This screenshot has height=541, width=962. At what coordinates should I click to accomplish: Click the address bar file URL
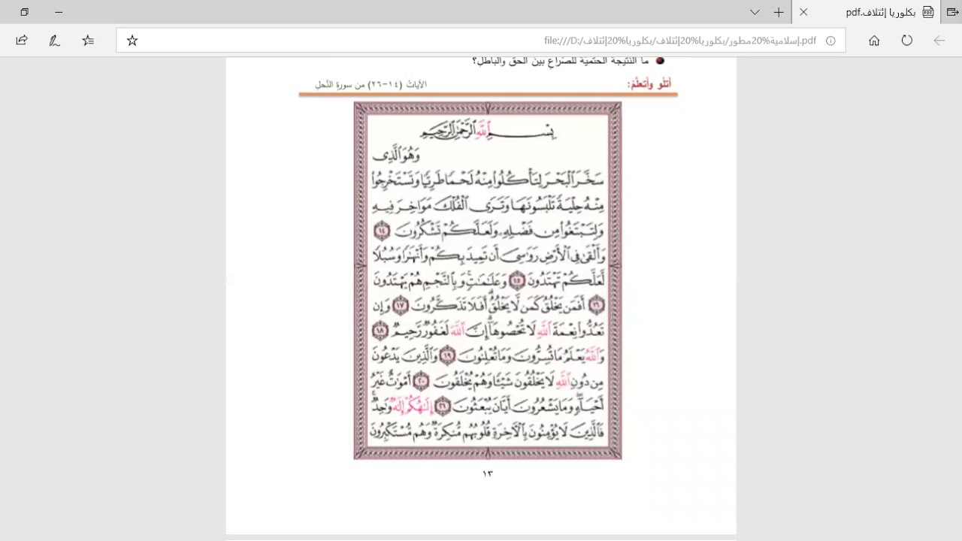(x=680, y=41)
